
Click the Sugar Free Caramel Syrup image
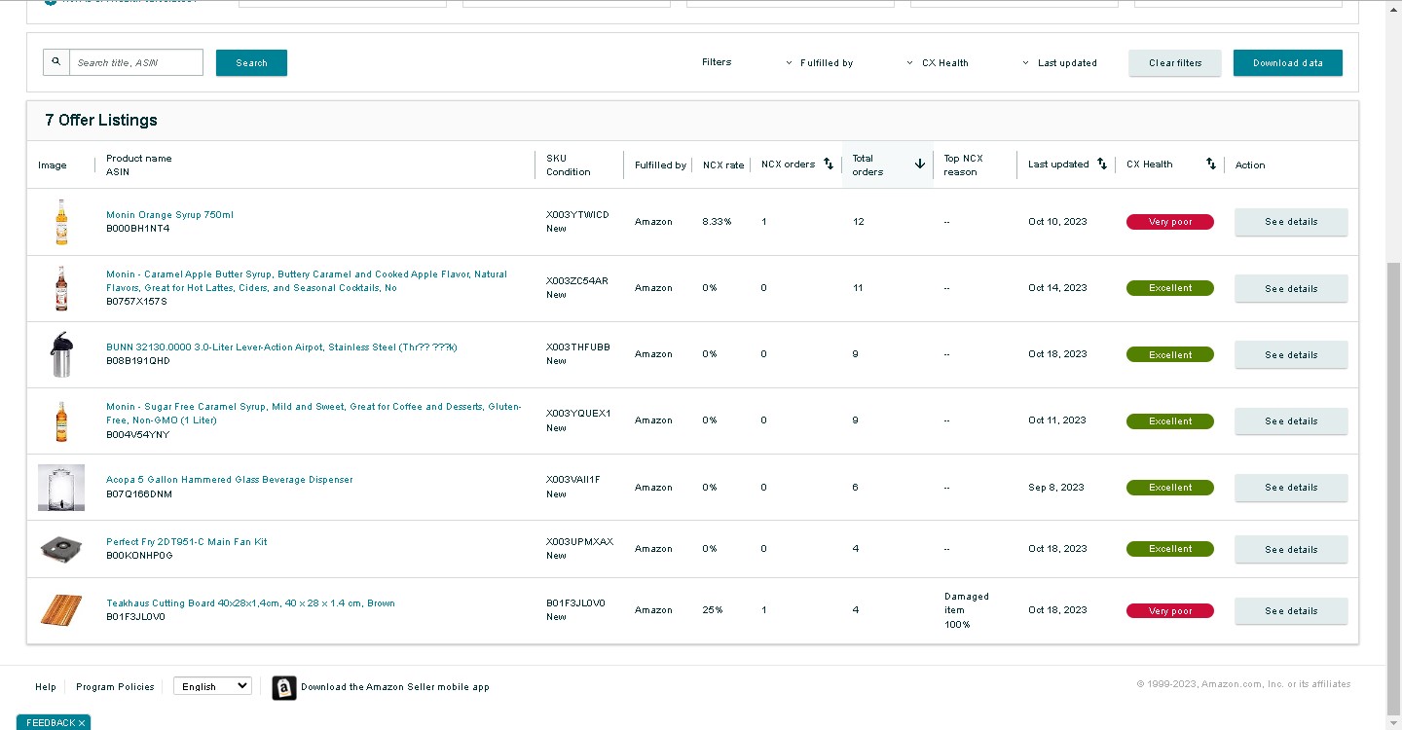tap(61, 420)
